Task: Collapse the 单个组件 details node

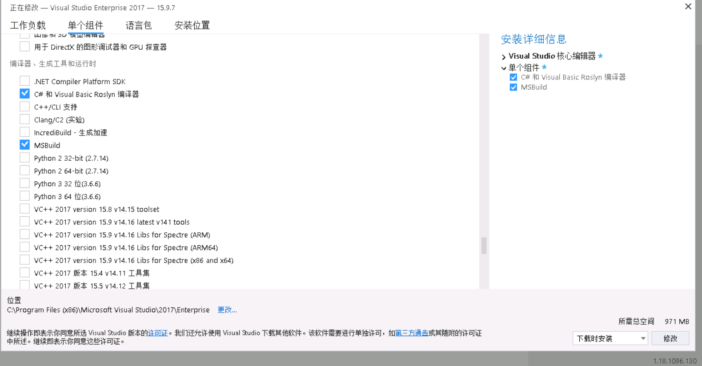Action: pyautogui.click(x=504, y=68)
